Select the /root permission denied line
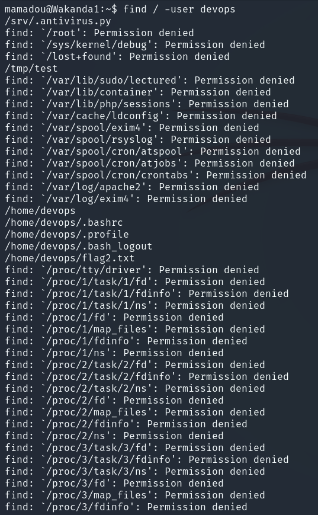This screenshot has width=318, height=515. coord(99,33)
